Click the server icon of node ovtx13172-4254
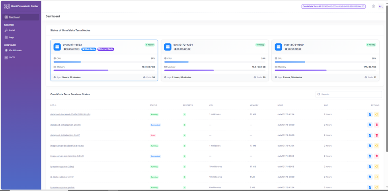This screenshot has width=388, height=191. 168,47
